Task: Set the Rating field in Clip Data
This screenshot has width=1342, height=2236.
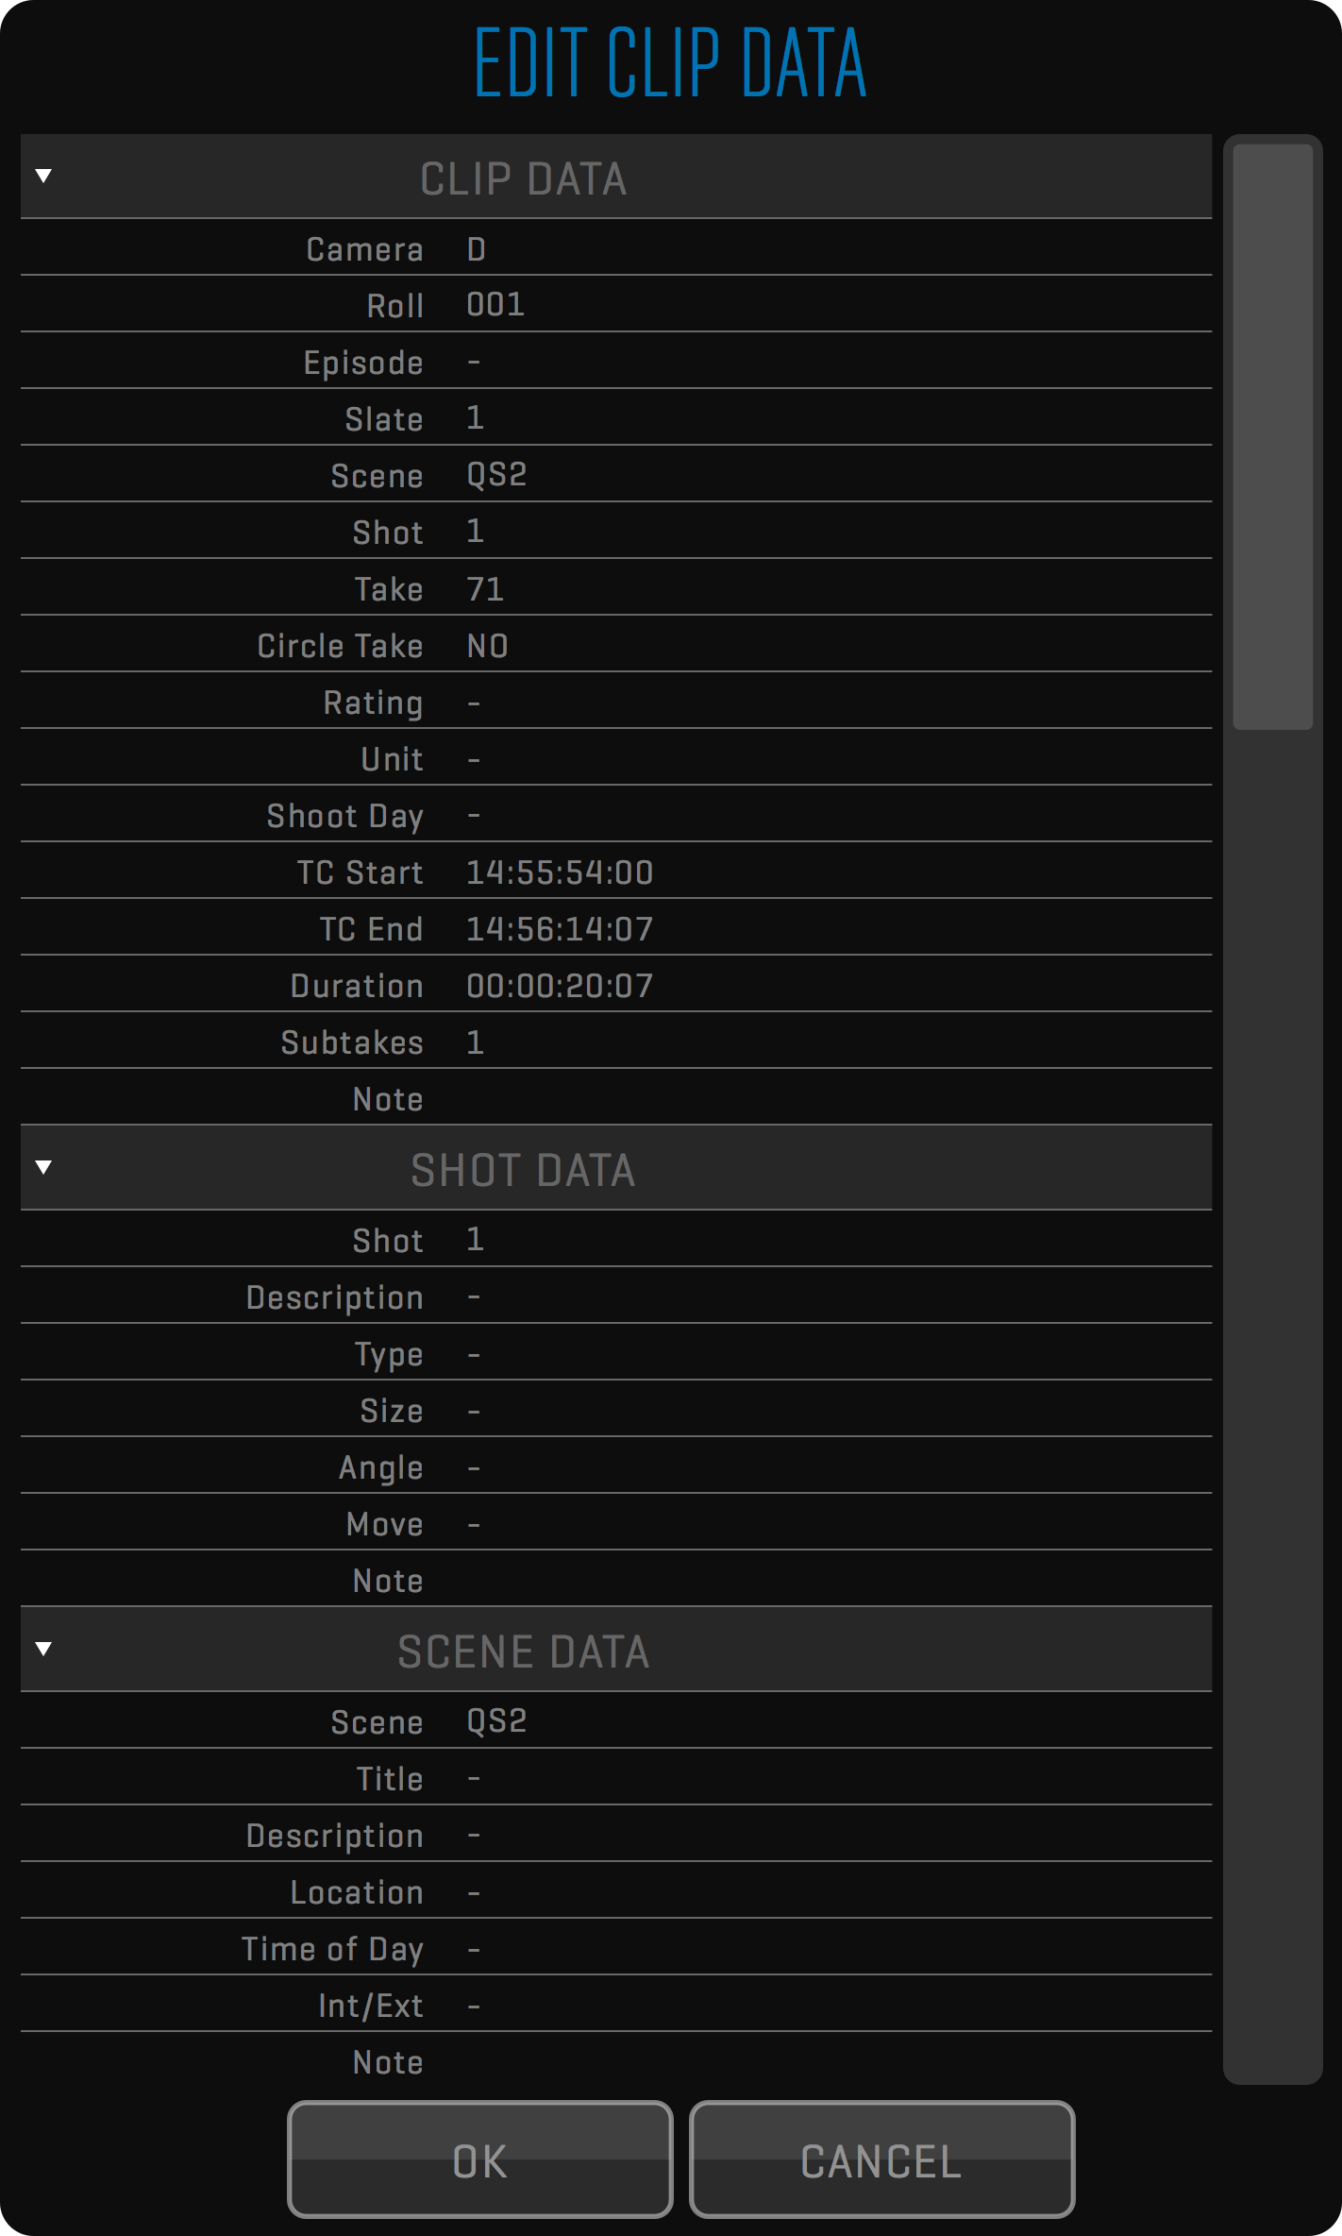Action: [x=475, y=703]
